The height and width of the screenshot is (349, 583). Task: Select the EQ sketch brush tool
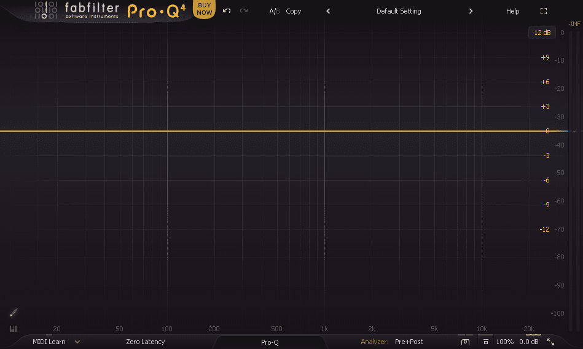[x=14, y=313]
